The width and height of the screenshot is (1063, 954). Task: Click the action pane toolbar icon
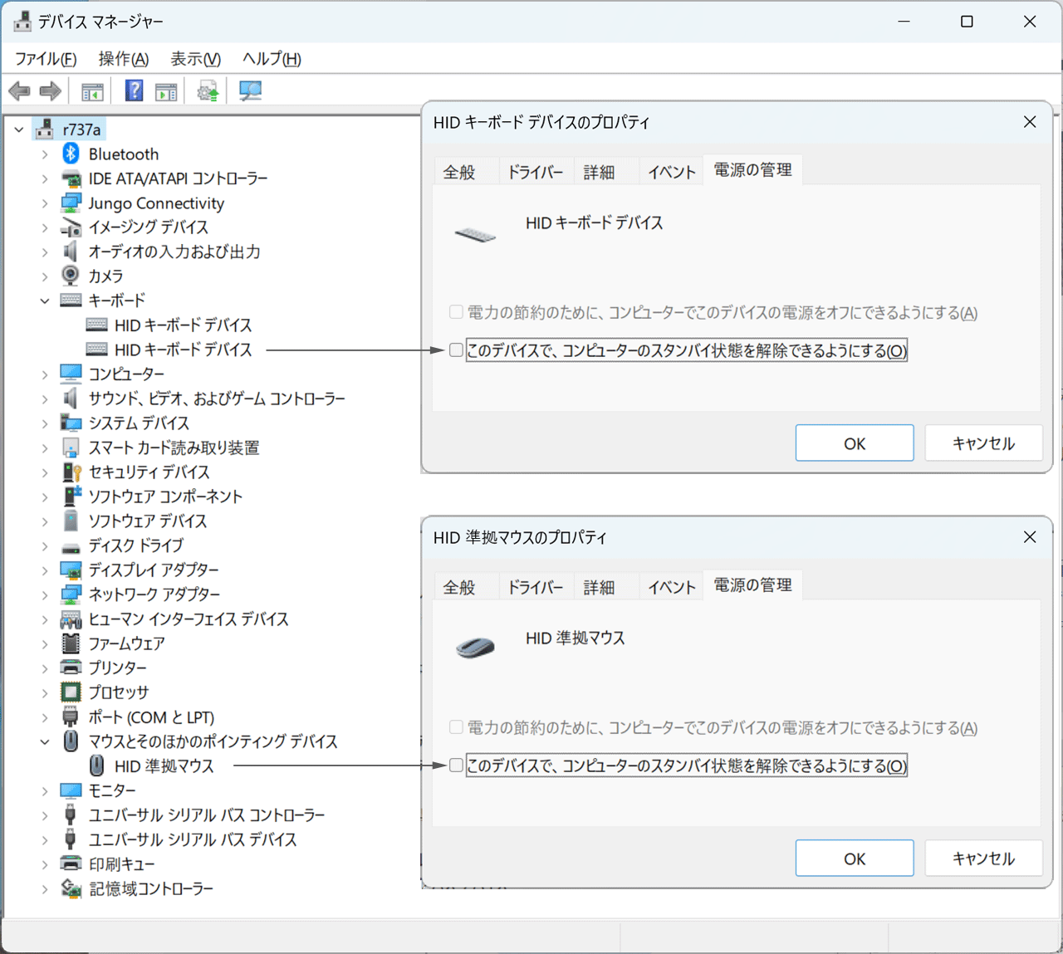tap(166, 91)
